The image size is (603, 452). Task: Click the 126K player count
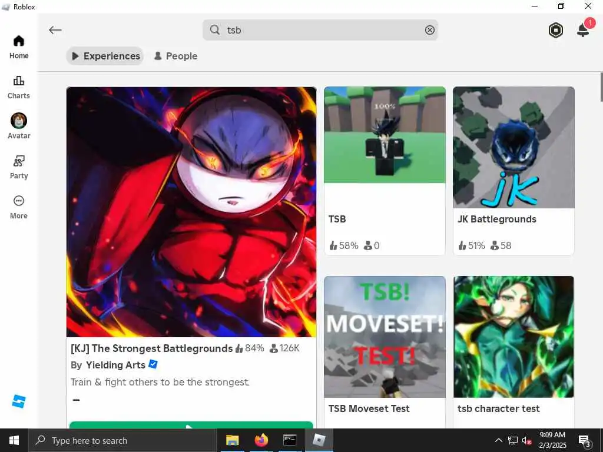tap(284, 348)
